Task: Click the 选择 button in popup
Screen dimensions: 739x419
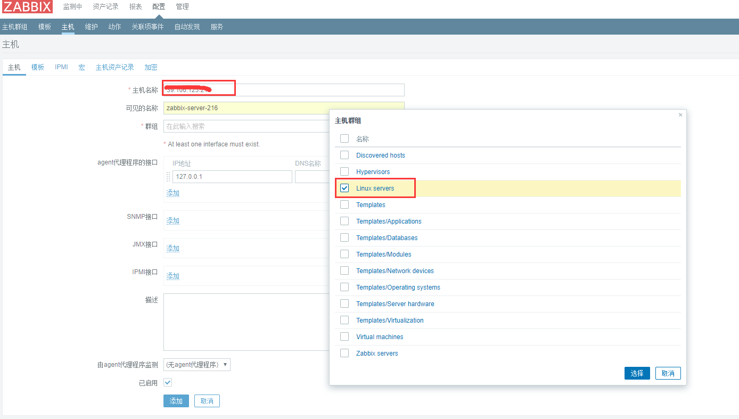Action: [637, 373]
